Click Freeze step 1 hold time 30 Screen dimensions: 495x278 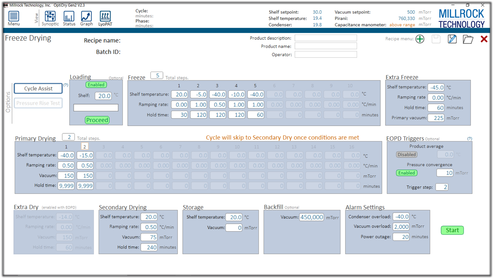179,115
